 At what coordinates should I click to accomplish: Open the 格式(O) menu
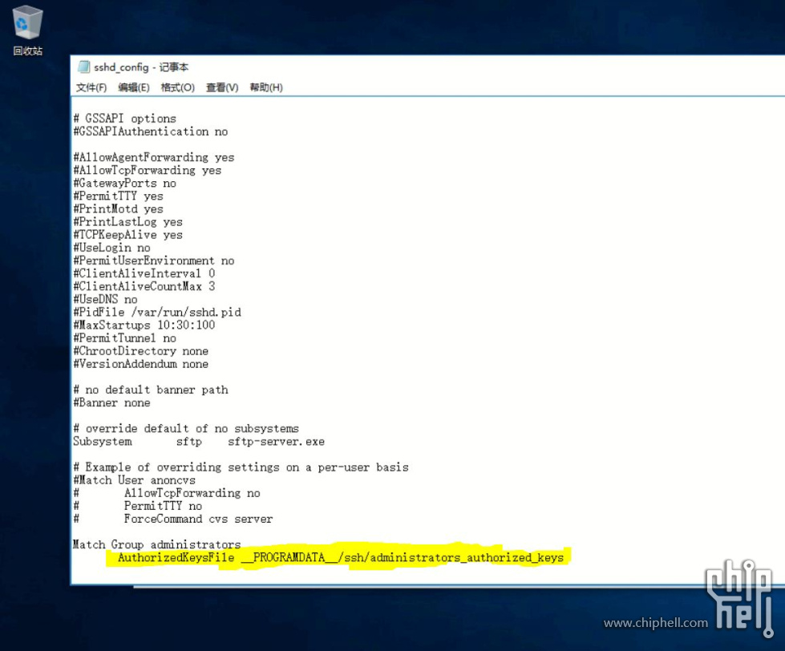(x=178, y=87)
